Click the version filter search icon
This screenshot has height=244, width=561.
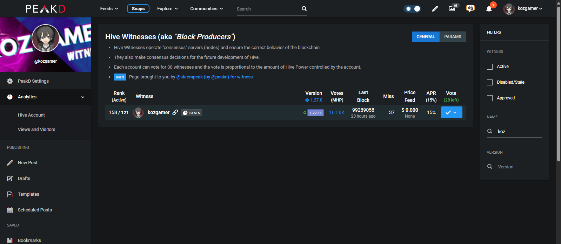490,167
